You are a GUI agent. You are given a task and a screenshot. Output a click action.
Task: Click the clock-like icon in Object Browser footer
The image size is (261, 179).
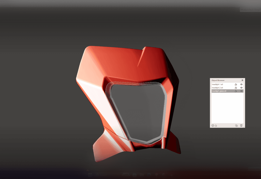coord(216,126)
